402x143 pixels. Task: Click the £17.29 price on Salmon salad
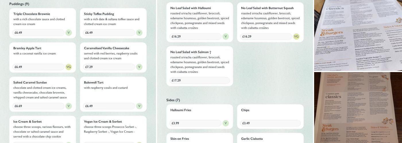[x=176, y=81]
